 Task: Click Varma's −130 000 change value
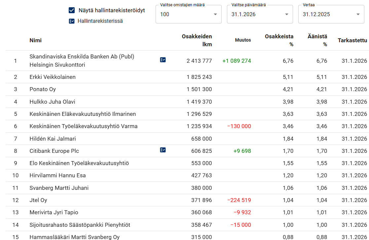tap(239, 126)
